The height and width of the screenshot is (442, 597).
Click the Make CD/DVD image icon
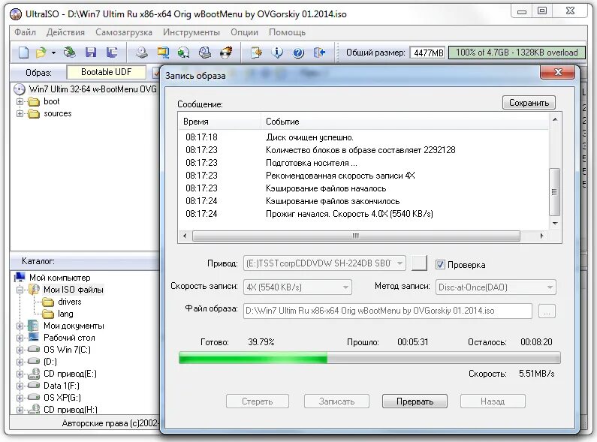[x=142, y=53]
